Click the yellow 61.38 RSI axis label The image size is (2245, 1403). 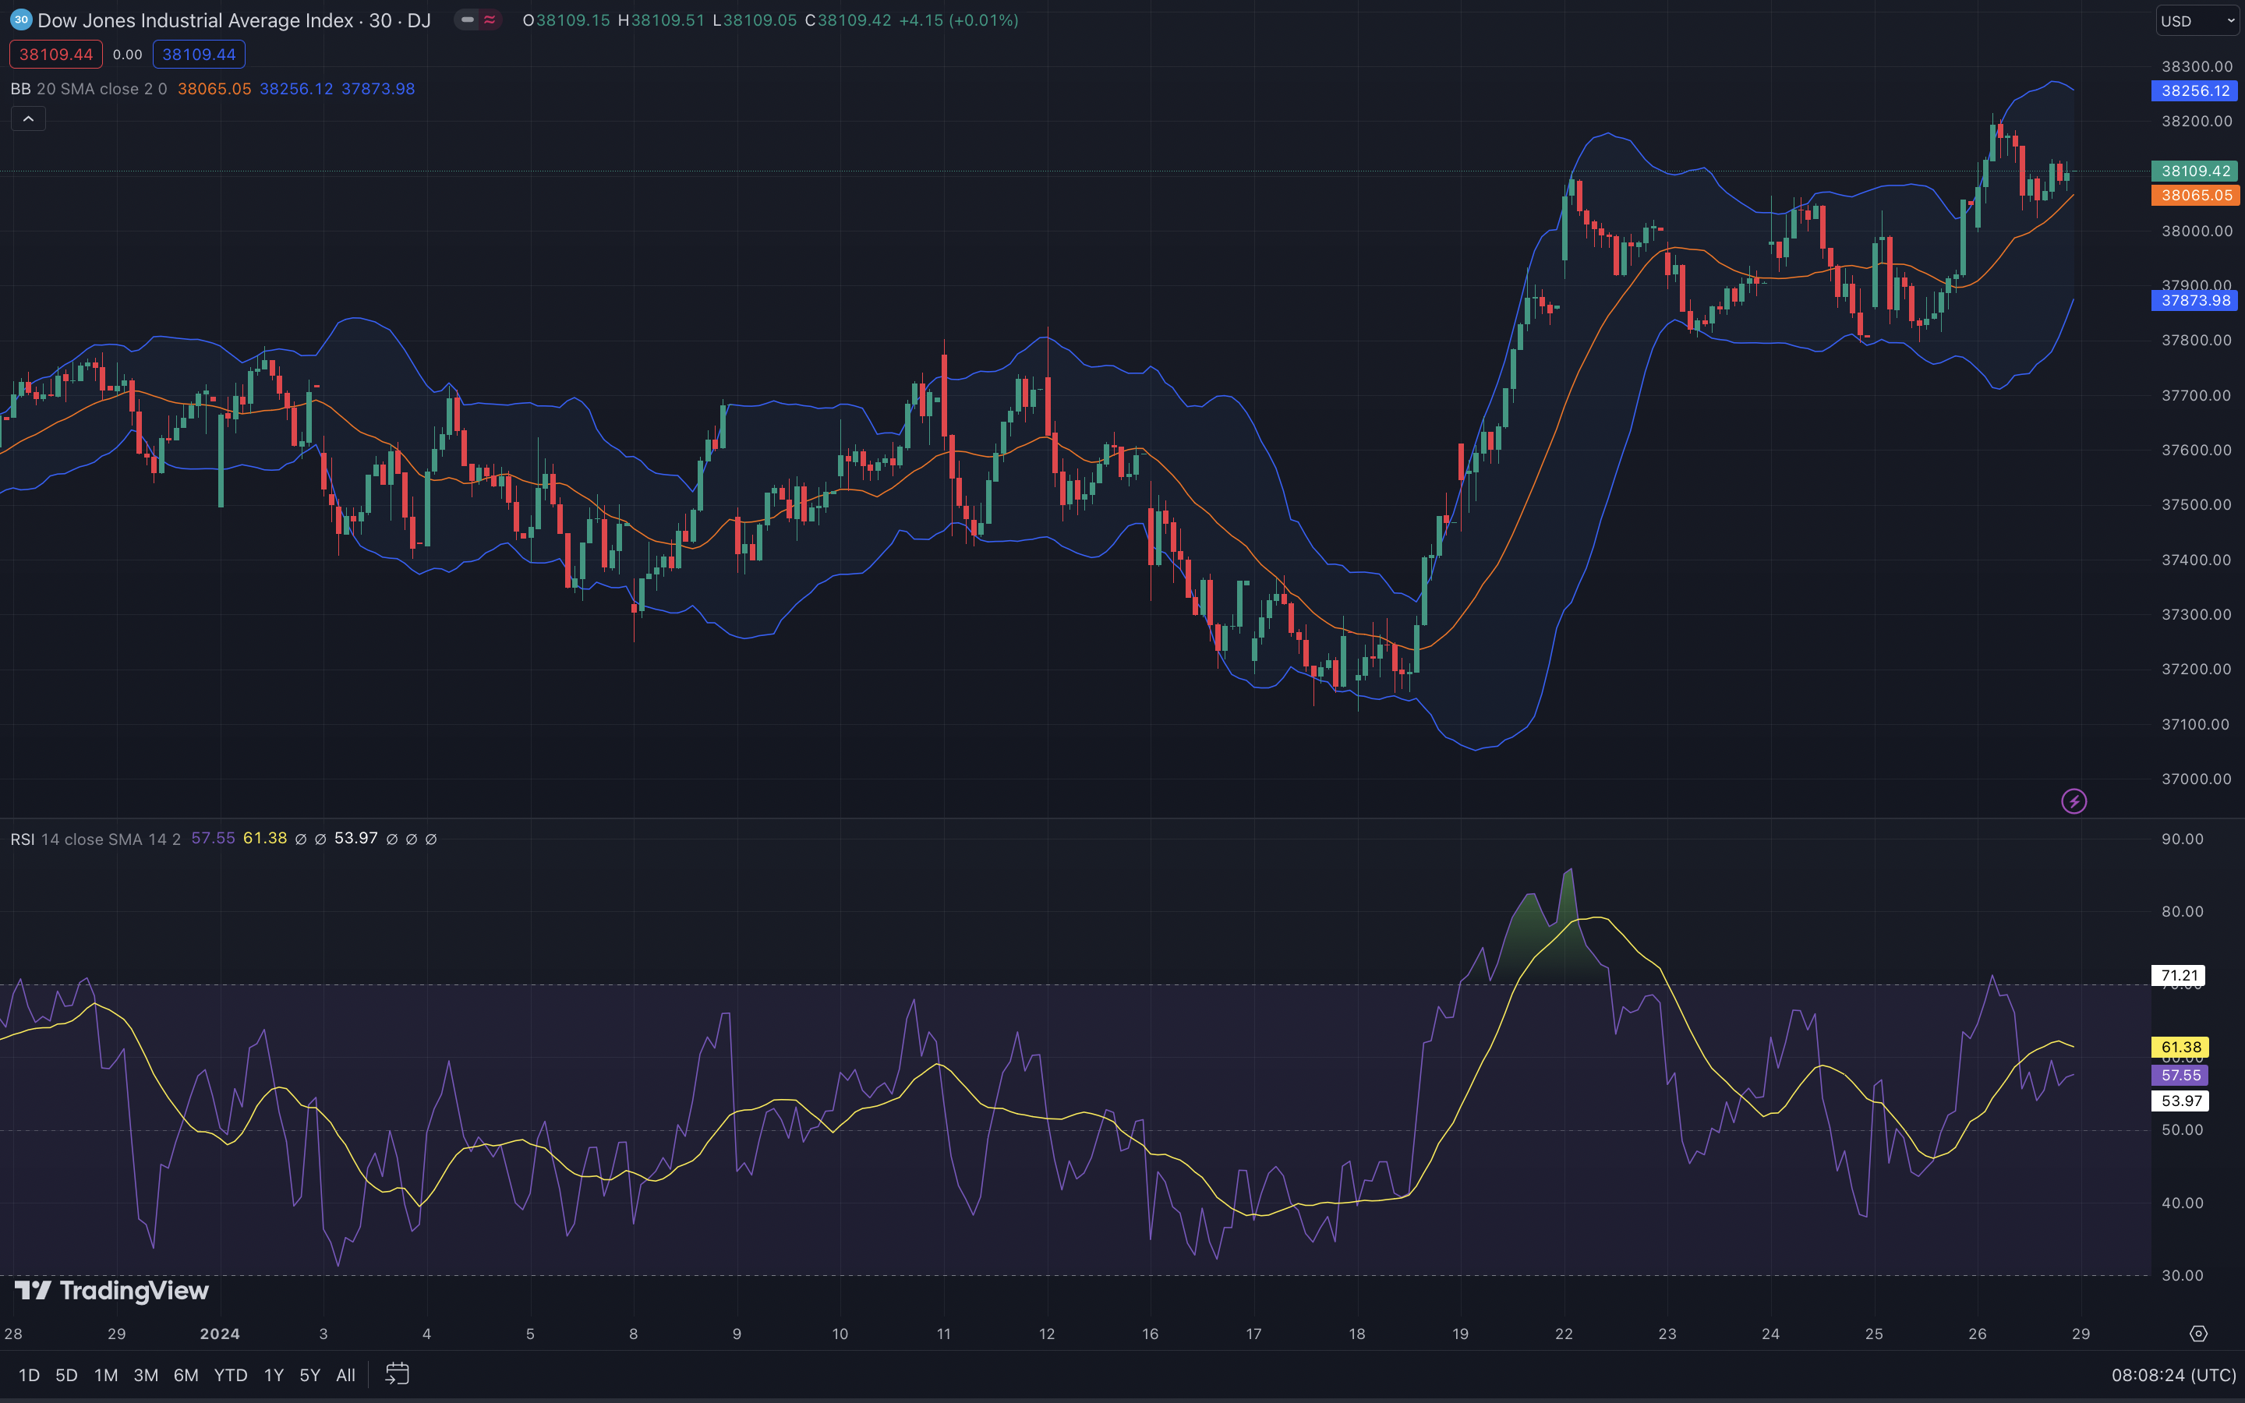[x=2180, y=1047]
